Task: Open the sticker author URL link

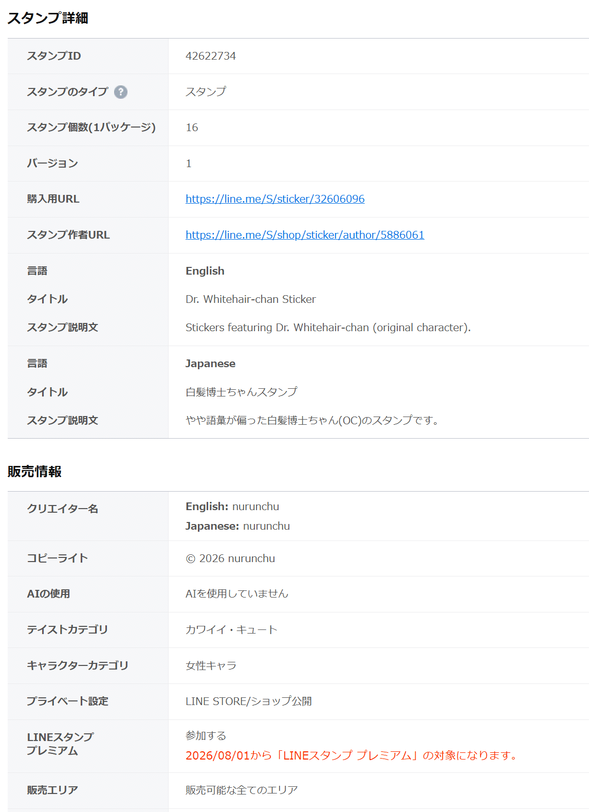Action: pos(305,235)
